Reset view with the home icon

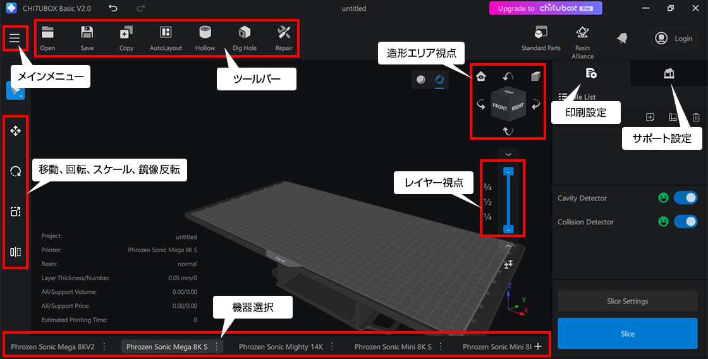point(481,76)
